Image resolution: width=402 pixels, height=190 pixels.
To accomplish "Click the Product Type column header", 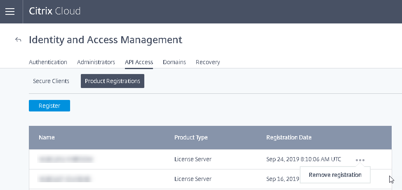I will coord(191,137).
